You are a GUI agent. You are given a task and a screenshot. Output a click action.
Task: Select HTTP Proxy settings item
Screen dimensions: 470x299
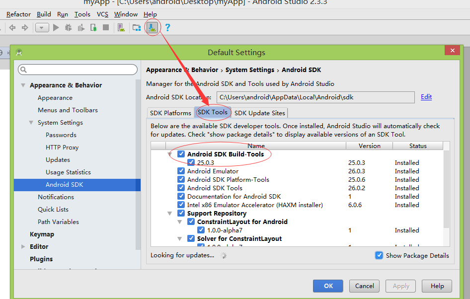62,148
